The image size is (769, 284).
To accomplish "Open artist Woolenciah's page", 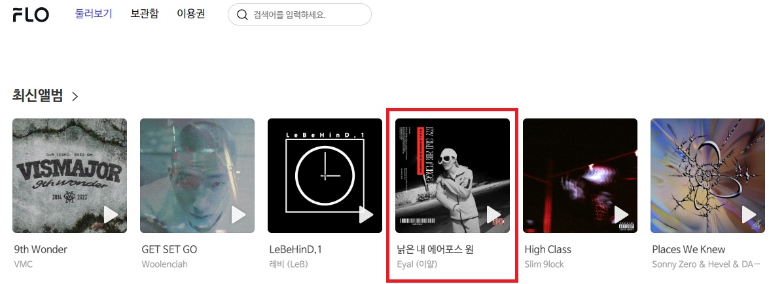I will tap(165, 264).
